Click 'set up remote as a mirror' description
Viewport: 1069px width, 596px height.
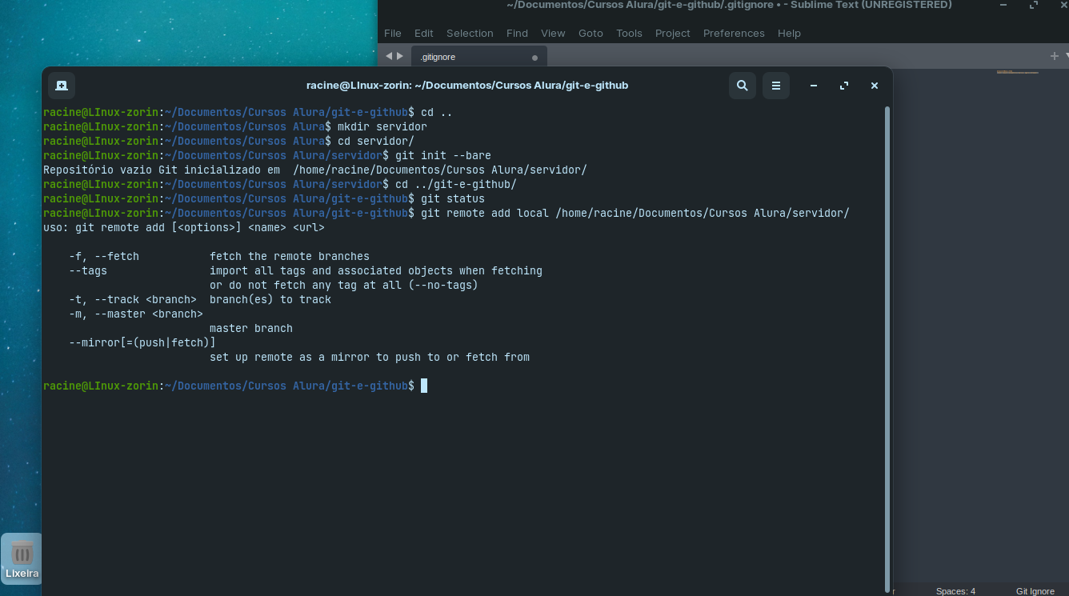[x=370, y=357]
